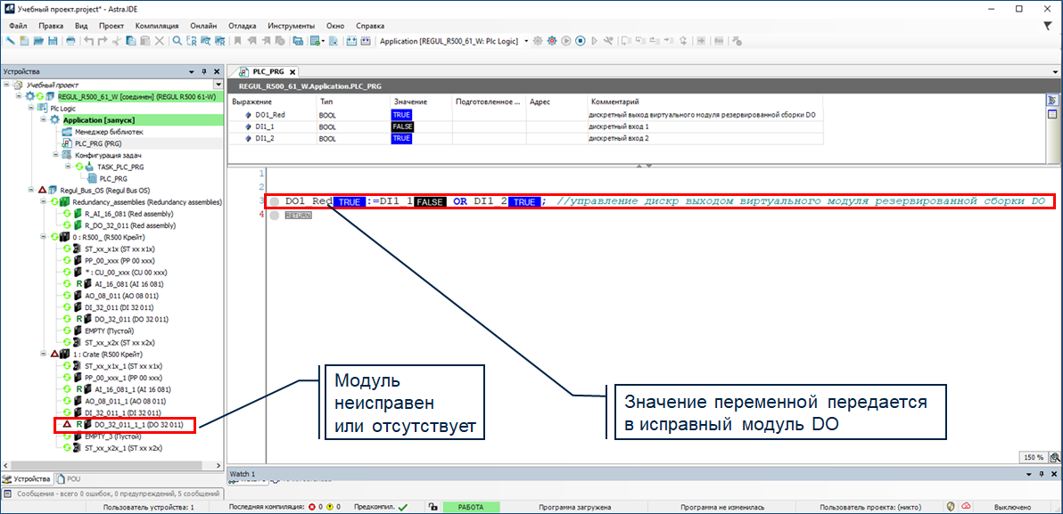The width and height of the screenshot is (1063, 514).
Task: Click the Delete X icon in toolbar
Action: point(160,41)
